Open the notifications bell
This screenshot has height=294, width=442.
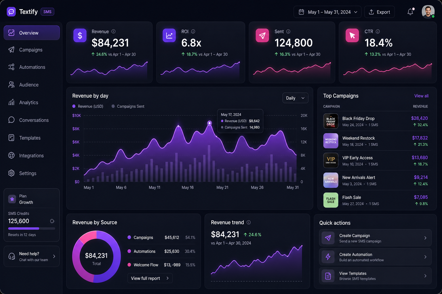(410, 12)
